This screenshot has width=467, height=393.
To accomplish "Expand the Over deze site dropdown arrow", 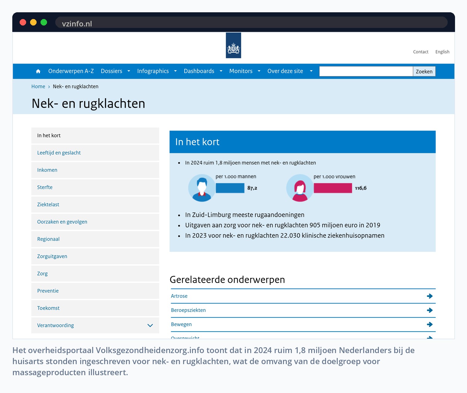I will point(311,71).
